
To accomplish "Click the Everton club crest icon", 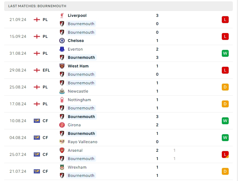I will pos(62,49).
